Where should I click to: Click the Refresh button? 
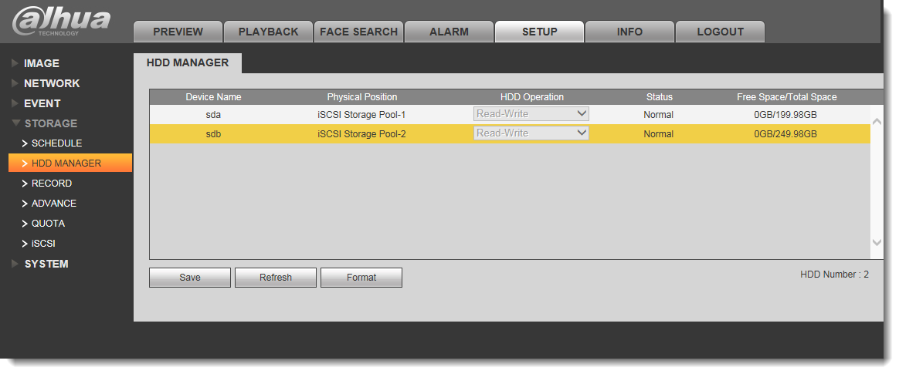pos(276,278)
